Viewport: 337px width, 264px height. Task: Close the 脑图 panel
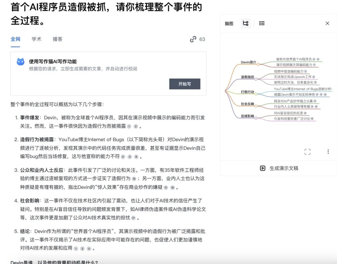coord(327,23)
